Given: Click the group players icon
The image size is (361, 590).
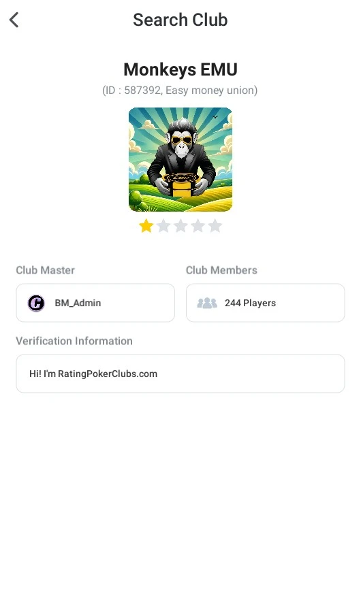Looking at the screenshot, I should tap(207, 303).
